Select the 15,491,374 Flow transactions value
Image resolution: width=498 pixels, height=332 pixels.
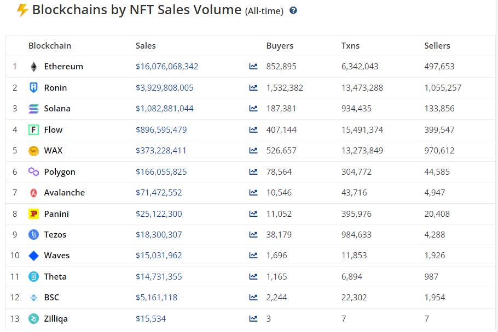pos(362,130)
